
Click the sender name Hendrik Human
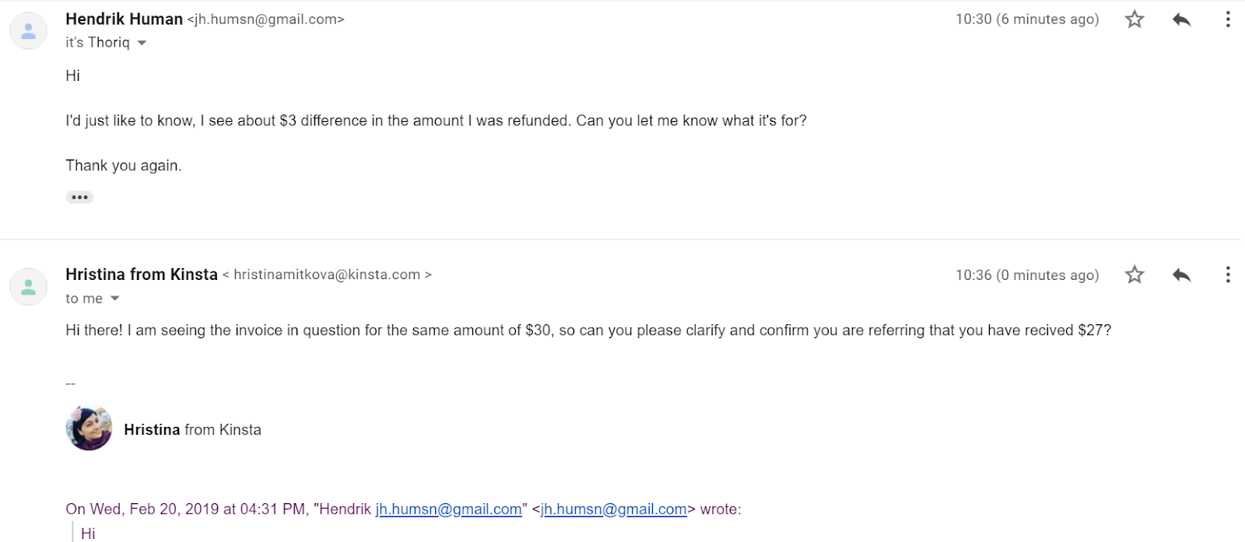click(x=124, y=19)
